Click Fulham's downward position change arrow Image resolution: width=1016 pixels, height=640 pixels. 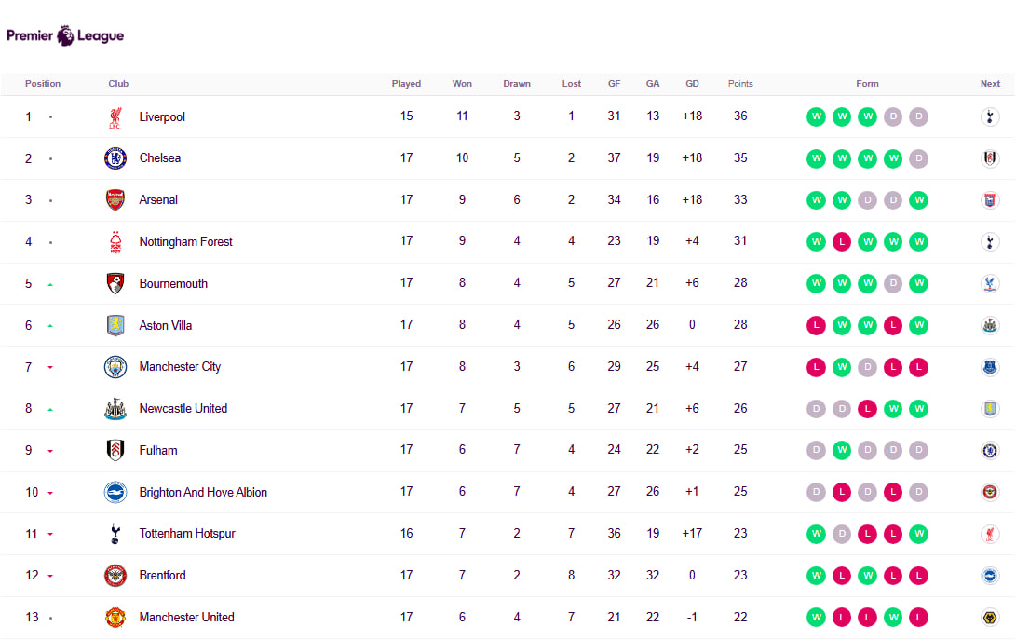(x=50, y=451)
